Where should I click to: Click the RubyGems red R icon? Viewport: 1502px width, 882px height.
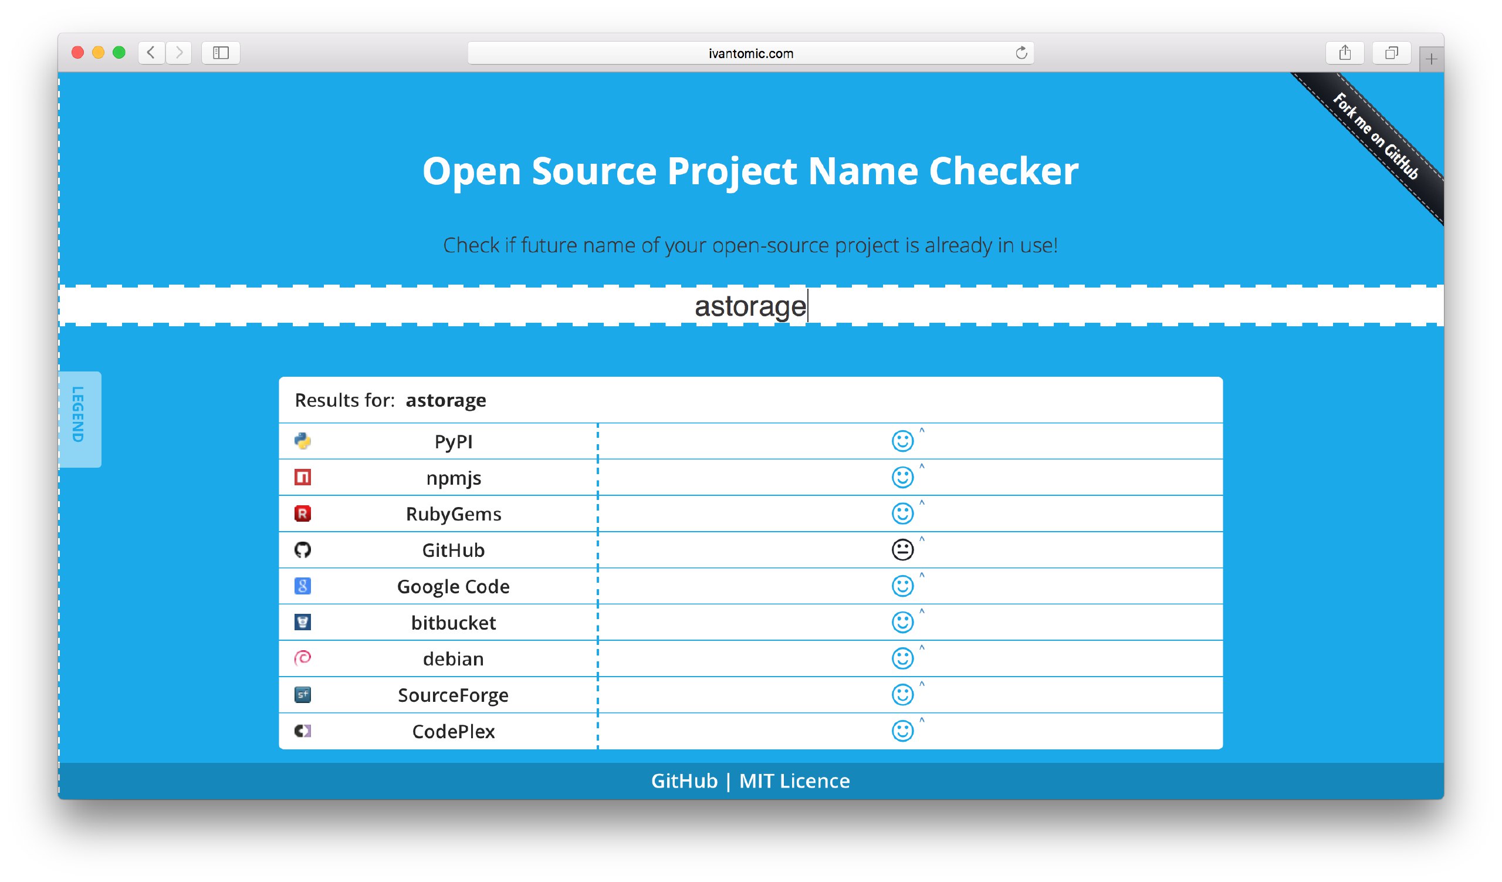pos(303,513)
